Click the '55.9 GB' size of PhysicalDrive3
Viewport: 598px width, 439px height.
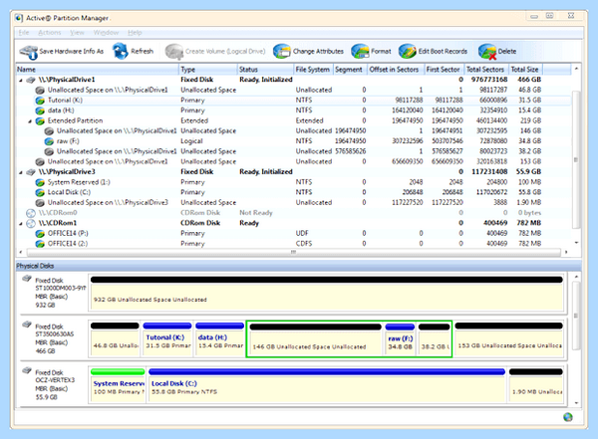click(528, 172)
